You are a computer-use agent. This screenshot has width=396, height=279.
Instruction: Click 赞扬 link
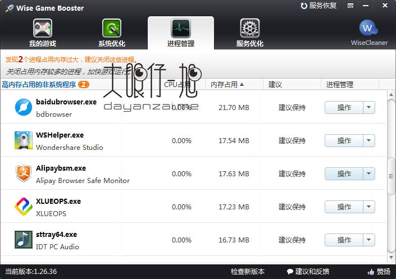point(384,272)
